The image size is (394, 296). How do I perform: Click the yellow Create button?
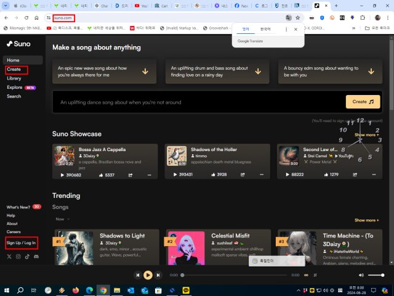[x=363, y=102]
